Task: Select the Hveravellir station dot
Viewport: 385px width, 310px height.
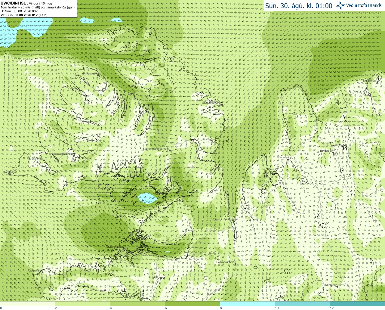Action: pyautogui.click(x=337, y=287)
